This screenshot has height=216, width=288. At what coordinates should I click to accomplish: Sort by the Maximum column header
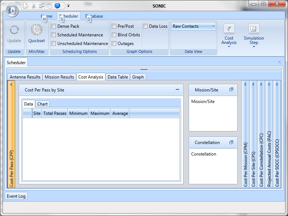(100, 113)
